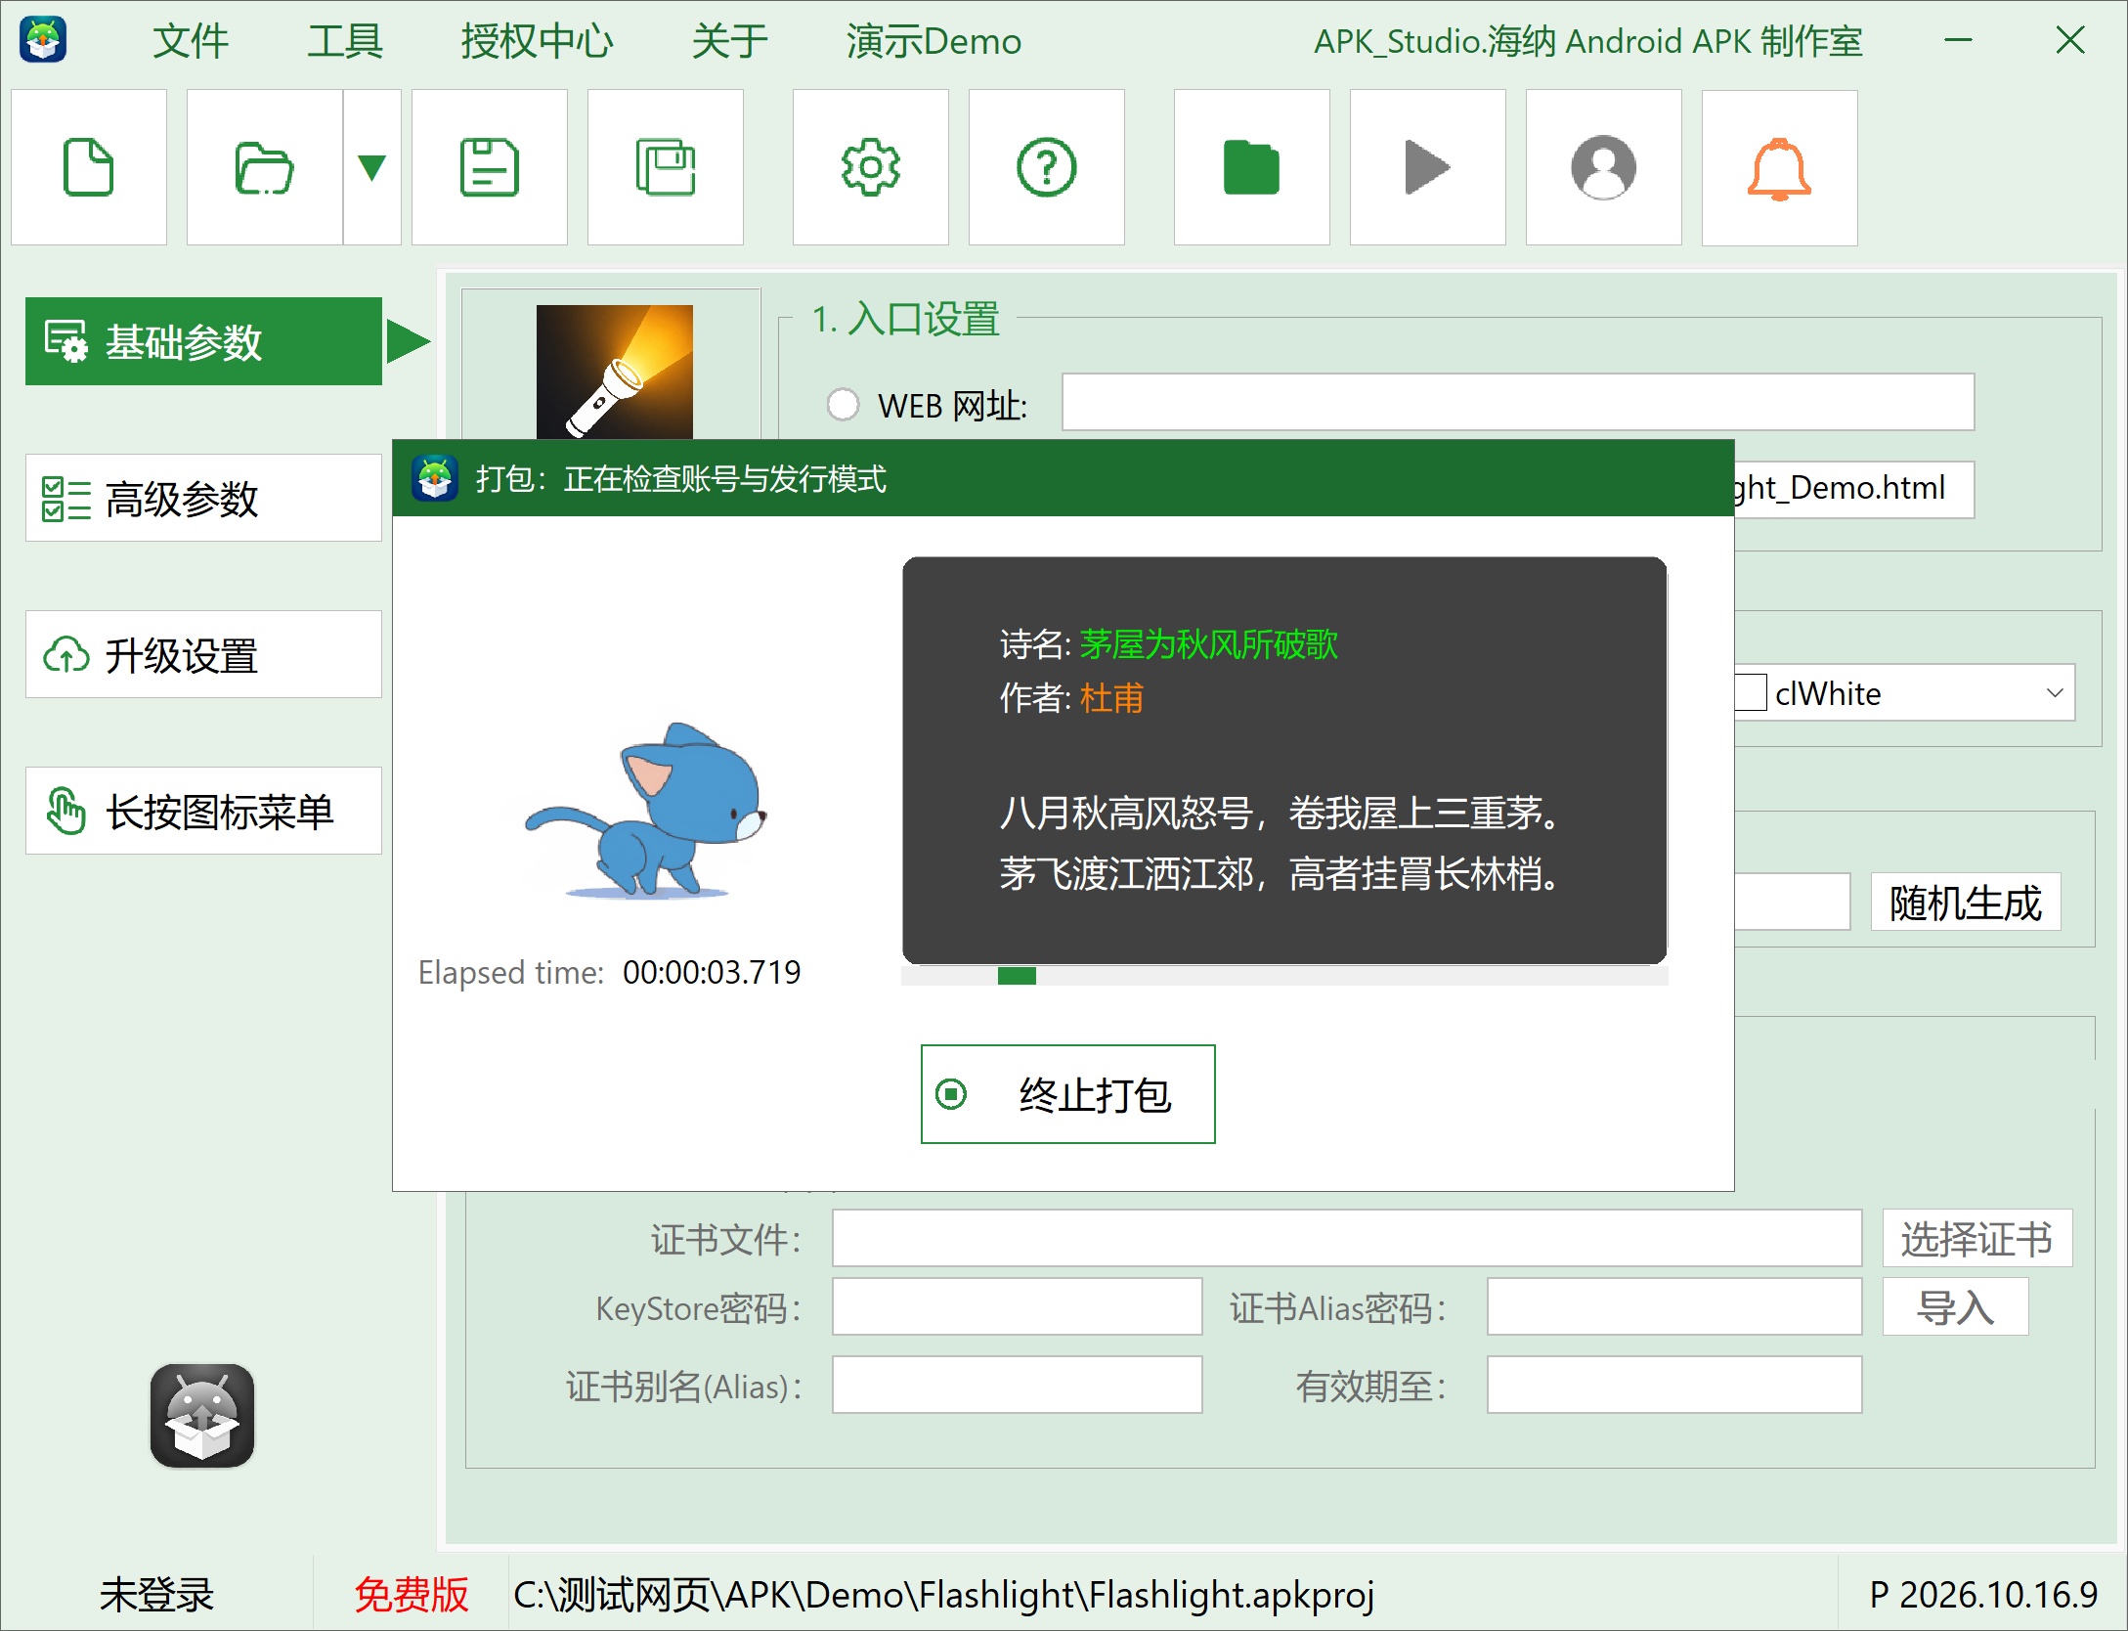2128x1631 pixels.
Task: Open project via the folder toolbar icon
Action: coord(265,167)
